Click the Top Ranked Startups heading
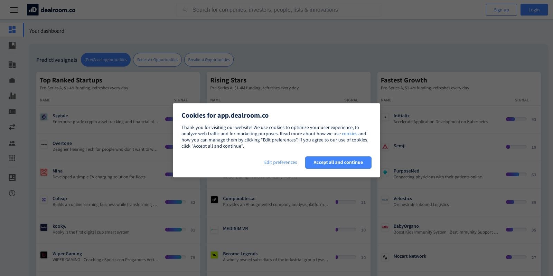553x276 pixels. (71, 80)
